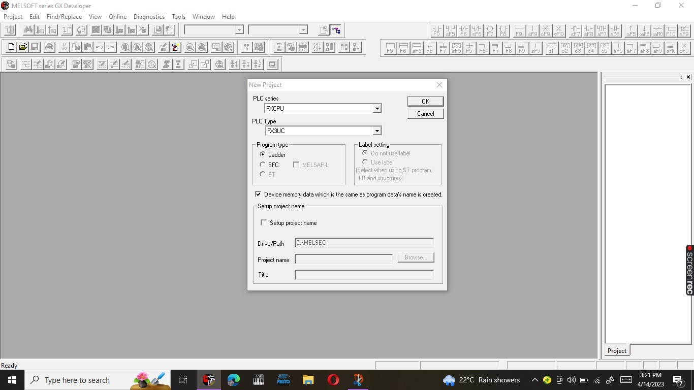694x390 pixels.
Task: Close the project side panel X
Action: (x=688, y=77)
